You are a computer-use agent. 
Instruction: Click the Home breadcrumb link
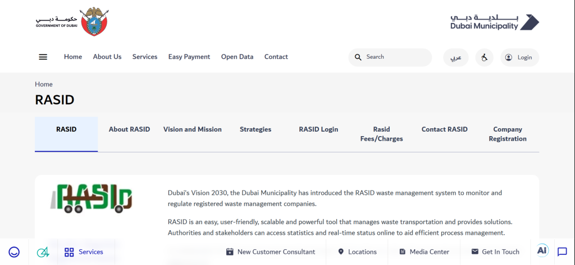point(44,84)
